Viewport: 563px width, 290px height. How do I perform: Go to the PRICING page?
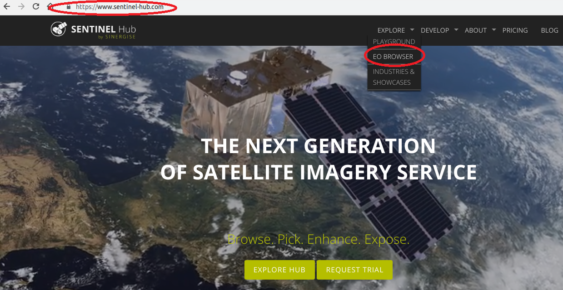(x=515, y=30)
